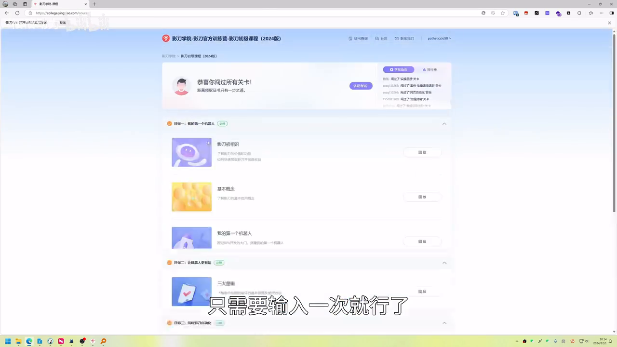Click the user avatar picture

coord(181,86)
